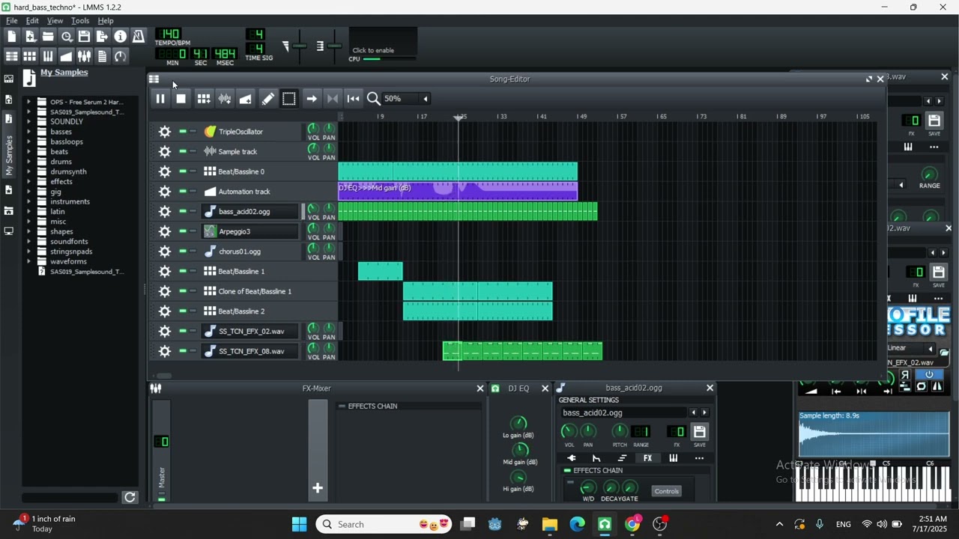Viewport: 959px width, 539px height.
Task: Open the recently opened projects icon
Action: [67, 37]
